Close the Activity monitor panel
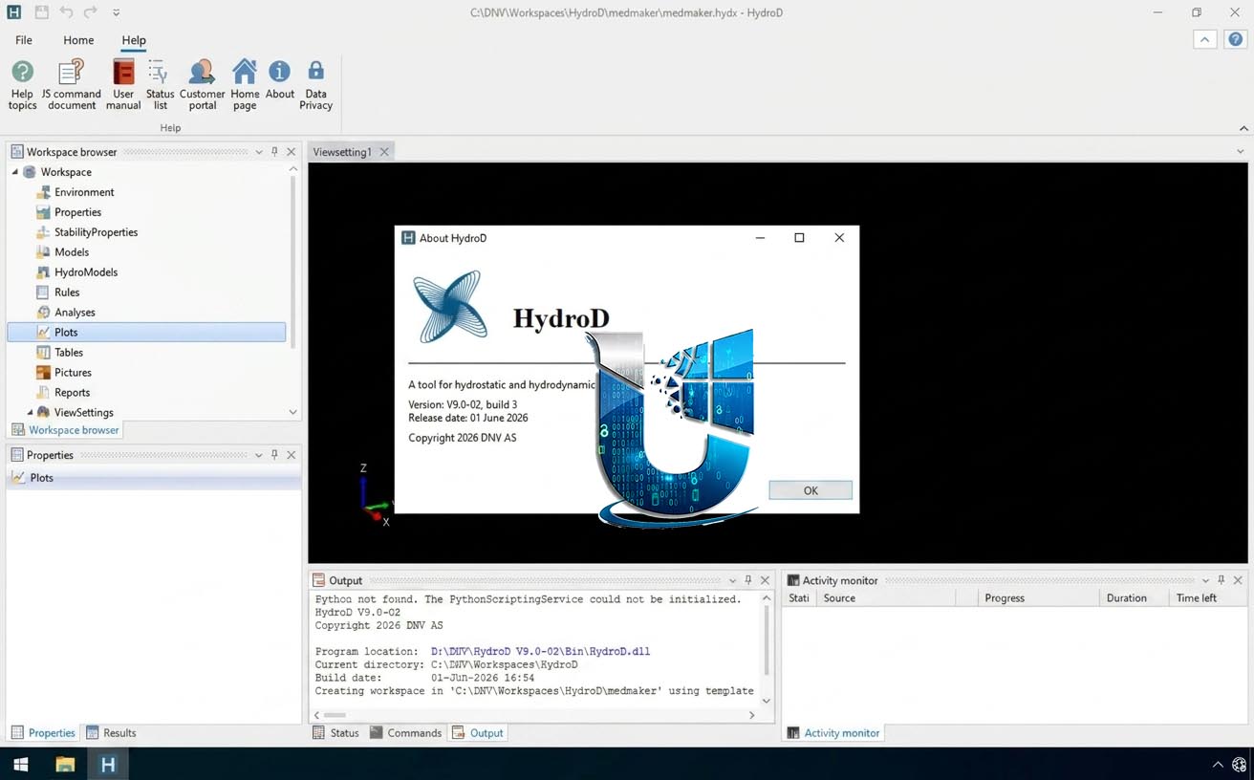The image size is (1254, 780). tap(1238, 580)
